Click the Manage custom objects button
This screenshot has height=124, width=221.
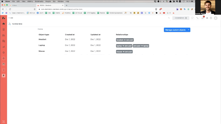coord(175,30)
